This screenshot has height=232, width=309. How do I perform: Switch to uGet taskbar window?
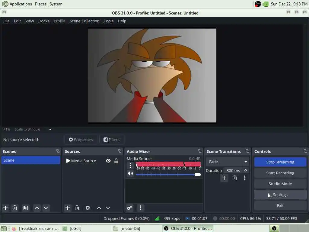[72, 228]
